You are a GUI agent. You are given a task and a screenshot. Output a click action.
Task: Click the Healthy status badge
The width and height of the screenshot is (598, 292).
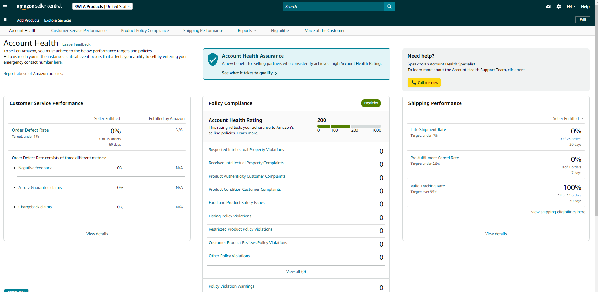coord(371,103)
